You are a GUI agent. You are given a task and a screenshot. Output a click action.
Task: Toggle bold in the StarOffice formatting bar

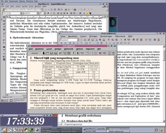tap(48, 13)
